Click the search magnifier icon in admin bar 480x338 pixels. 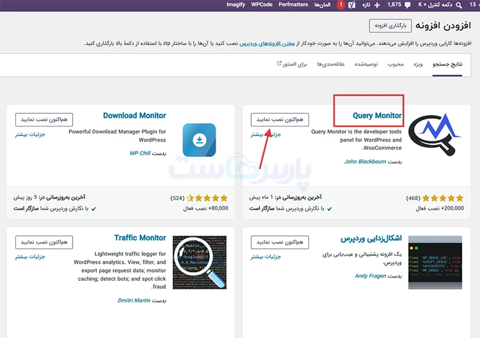click(458, 5)
